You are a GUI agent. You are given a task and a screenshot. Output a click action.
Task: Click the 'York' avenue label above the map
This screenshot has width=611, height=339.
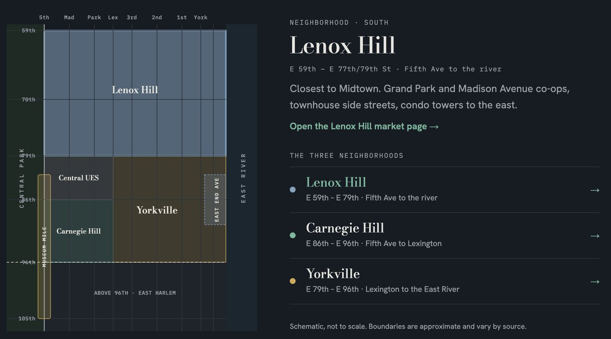201,17
